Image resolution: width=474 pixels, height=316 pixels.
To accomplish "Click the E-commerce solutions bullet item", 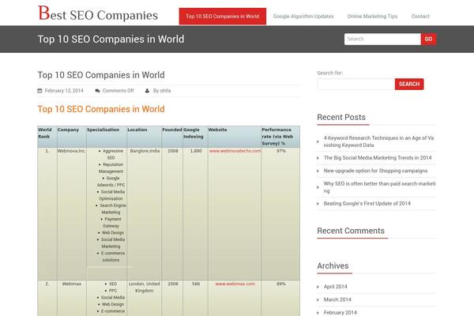I will 111,257.
